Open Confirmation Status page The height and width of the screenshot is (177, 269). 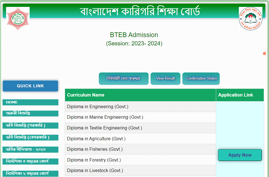201,78
